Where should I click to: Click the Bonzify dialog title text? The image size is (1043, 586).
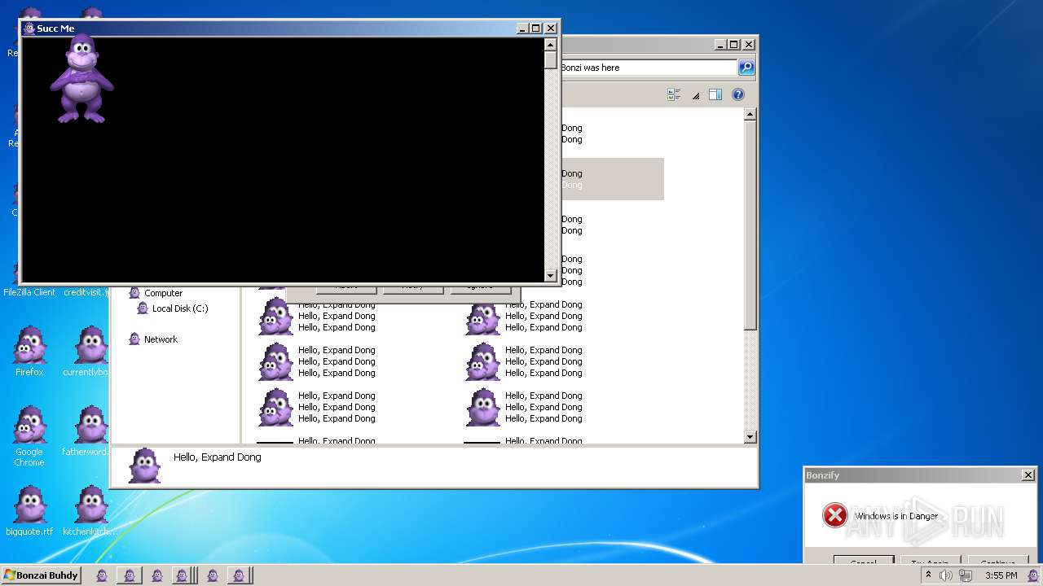point(822,475)
